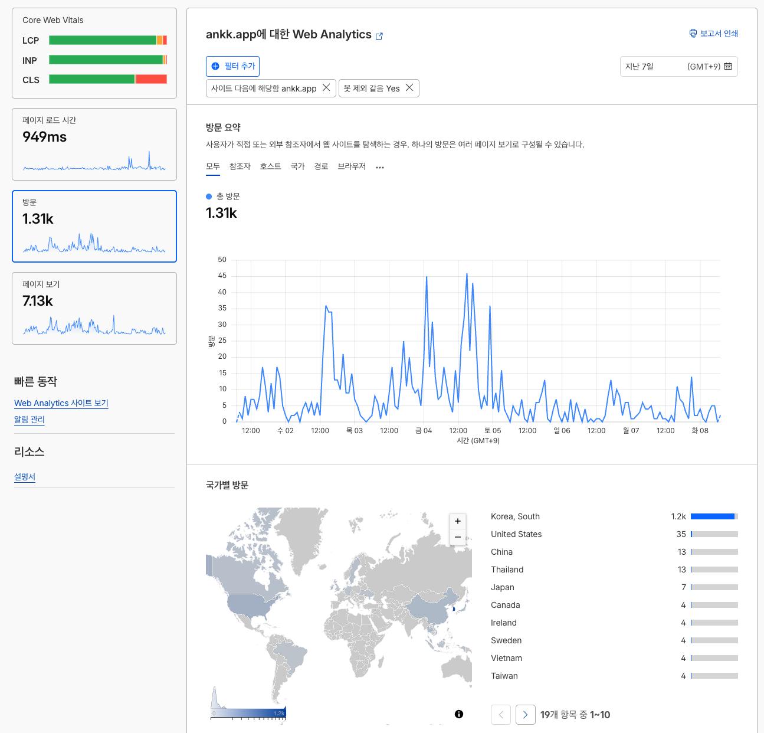This screenshot has width=764, height=733.
Task: Switch to the 국가 tab
Action: (x=298, y=166)
